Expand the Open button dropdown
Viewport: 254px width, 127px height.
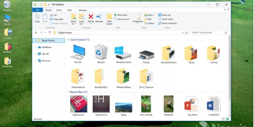150,15
